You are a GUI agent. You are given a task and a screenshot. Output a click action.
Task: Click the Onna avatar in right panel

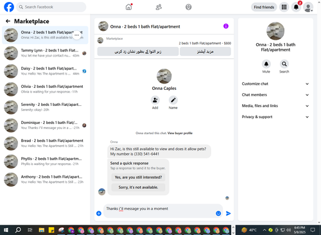tap(275, 31)
